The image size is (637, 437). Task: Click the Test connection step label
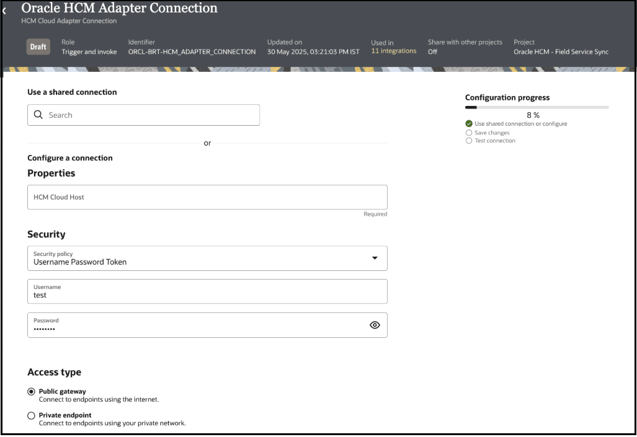495,141
